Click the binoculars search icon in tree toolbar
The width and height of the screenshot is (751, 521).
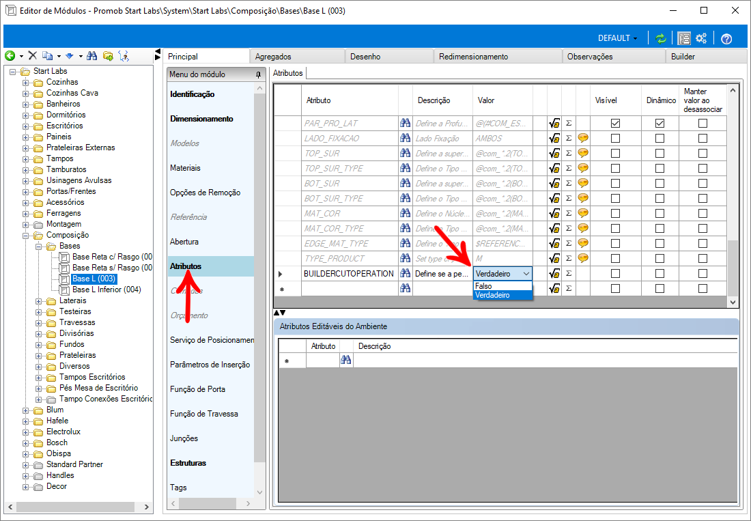pyautogui.click(x=92, y=56)
